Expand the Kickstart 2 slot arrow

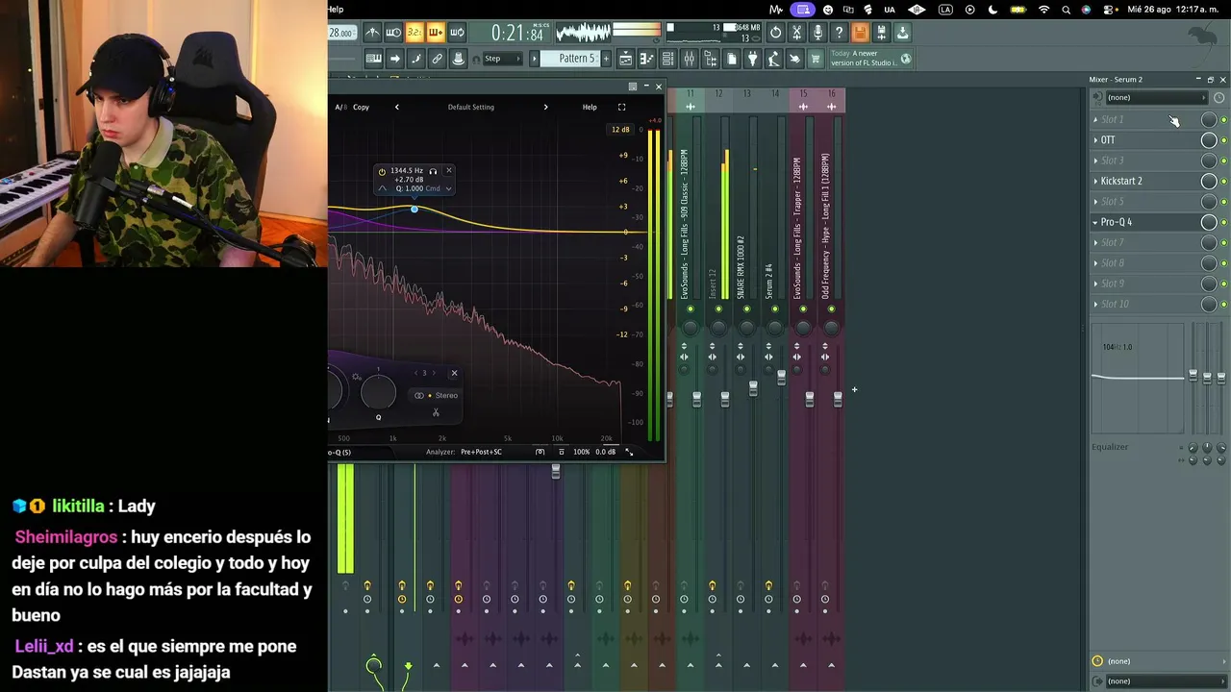[1095, 182]
